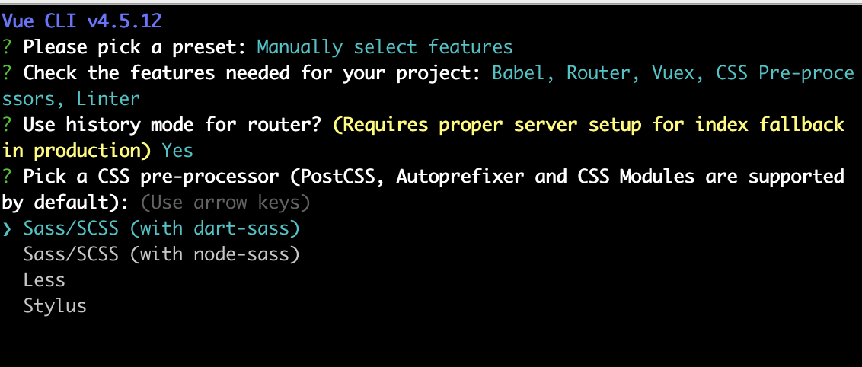
Task: Click the Vue CLI v4.5.12 header text
Action: pos(82,21)
